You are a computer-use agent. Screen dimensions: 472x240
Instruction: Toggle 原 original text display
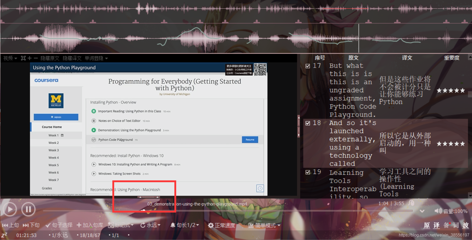tap(427, 225)
